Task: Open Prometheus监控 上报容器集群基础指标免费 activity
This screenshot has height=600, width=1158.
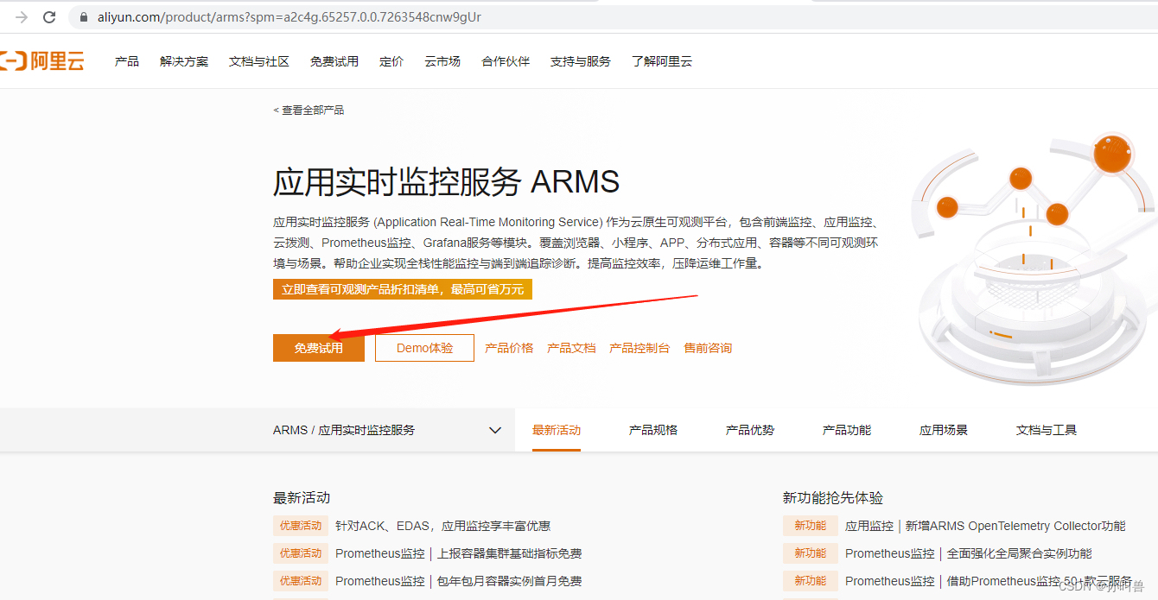Action: pos(458,553)
